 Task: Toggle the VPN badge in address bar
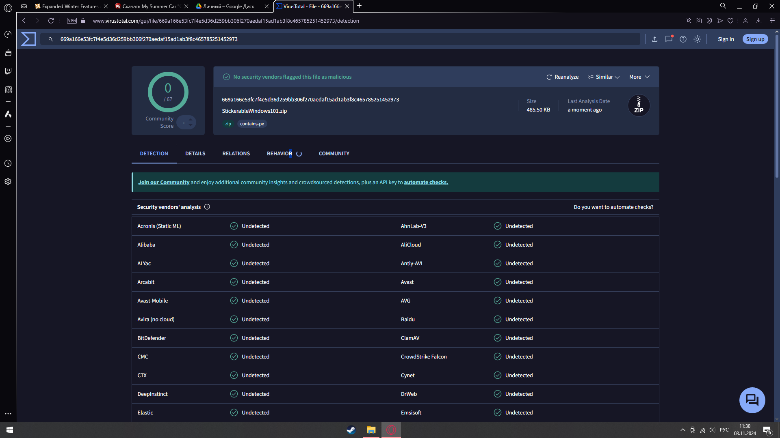click(x=72, y=21)
